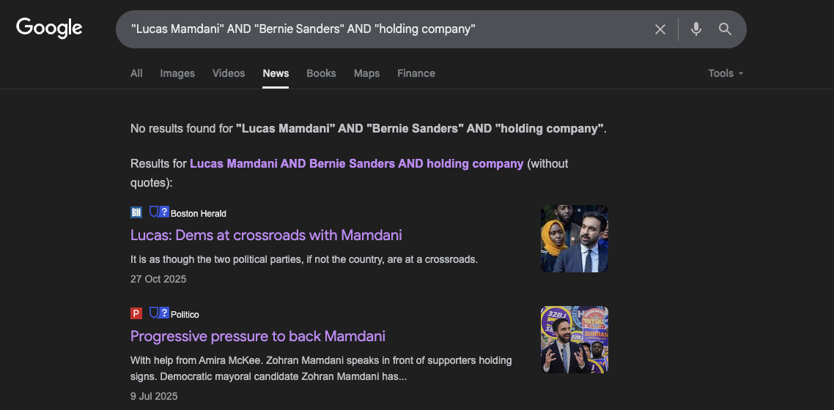
Task: Open the Videos tab
Action: 229,73
